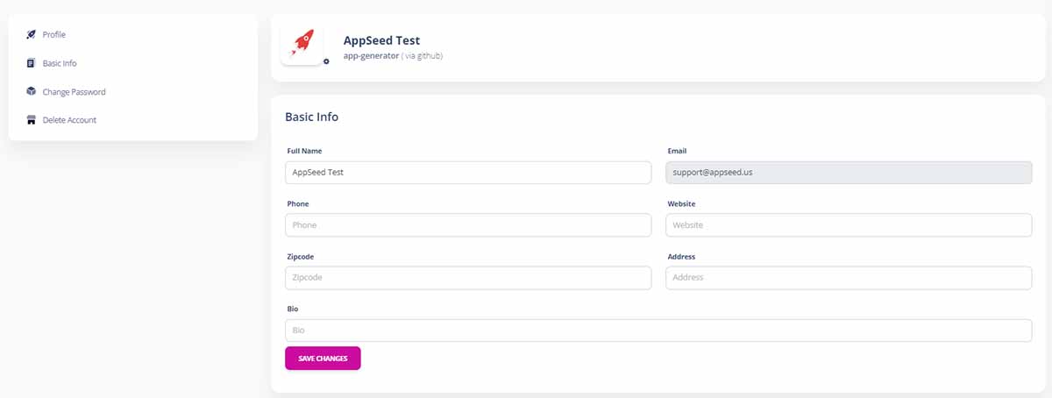The height and width of the screenshot is (398, 1052).
Task: Click inside the Bio text field
Action: coord(658,330)
